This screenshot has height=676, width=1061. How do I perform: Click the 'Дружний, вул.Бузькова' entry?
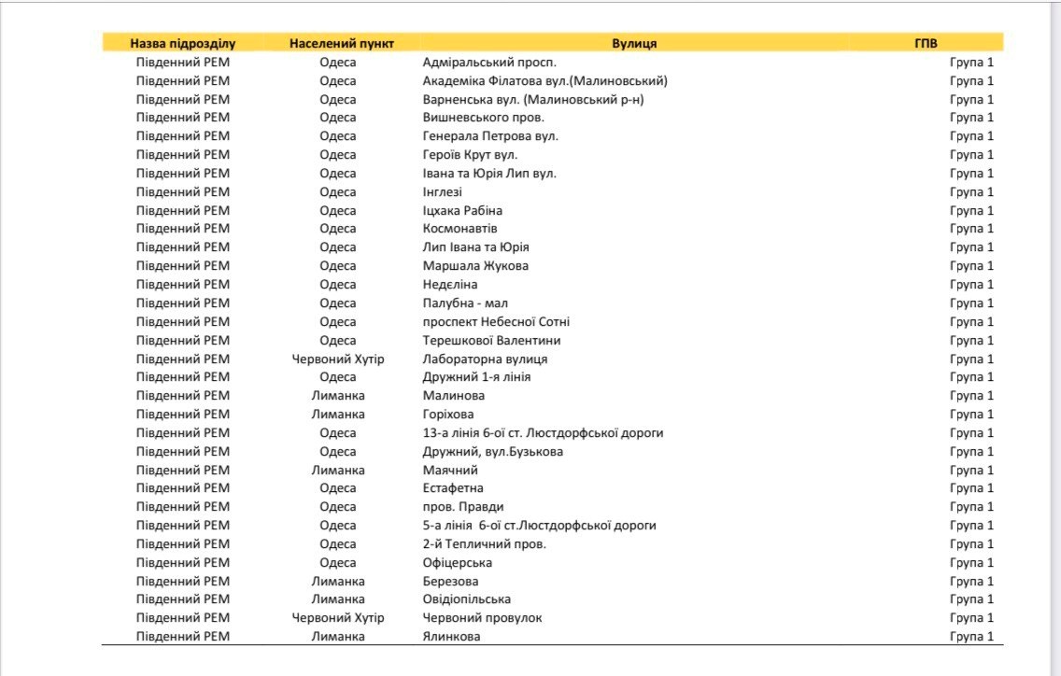point(492,451)
